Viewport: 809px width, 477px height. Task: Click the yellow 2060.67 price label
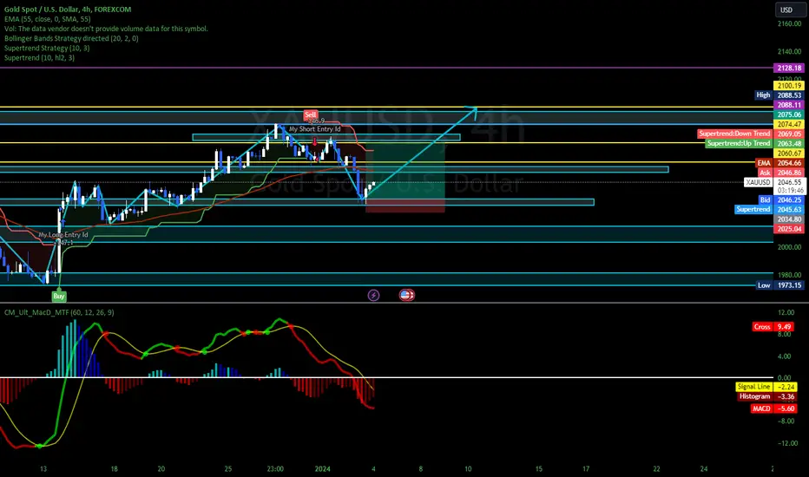[789, 154]
